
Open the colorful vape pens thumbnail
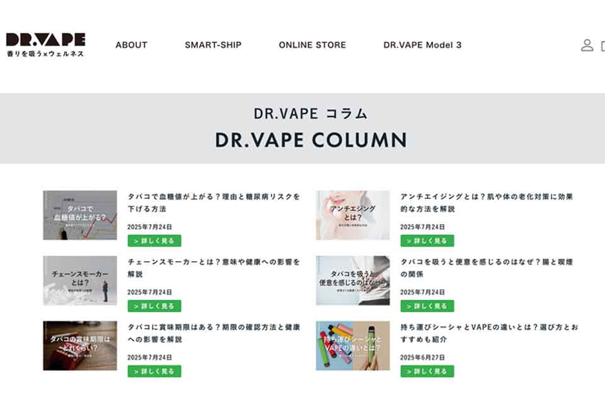pyautogui.click(x=353, y=346)
